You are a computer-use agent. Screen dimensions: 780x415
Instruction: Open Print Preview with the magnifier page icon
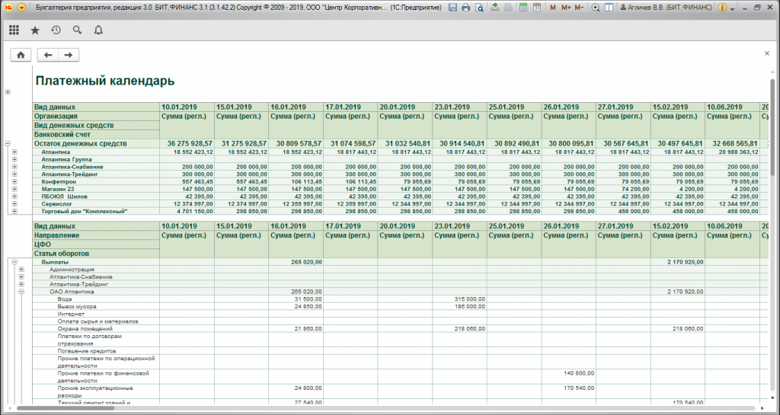478,7
